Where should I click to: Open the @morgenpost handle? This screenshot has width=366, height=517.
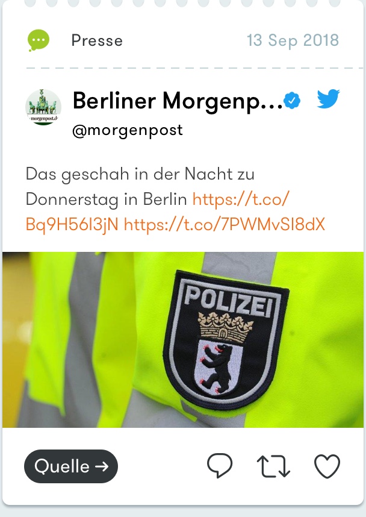coord(127,130)
